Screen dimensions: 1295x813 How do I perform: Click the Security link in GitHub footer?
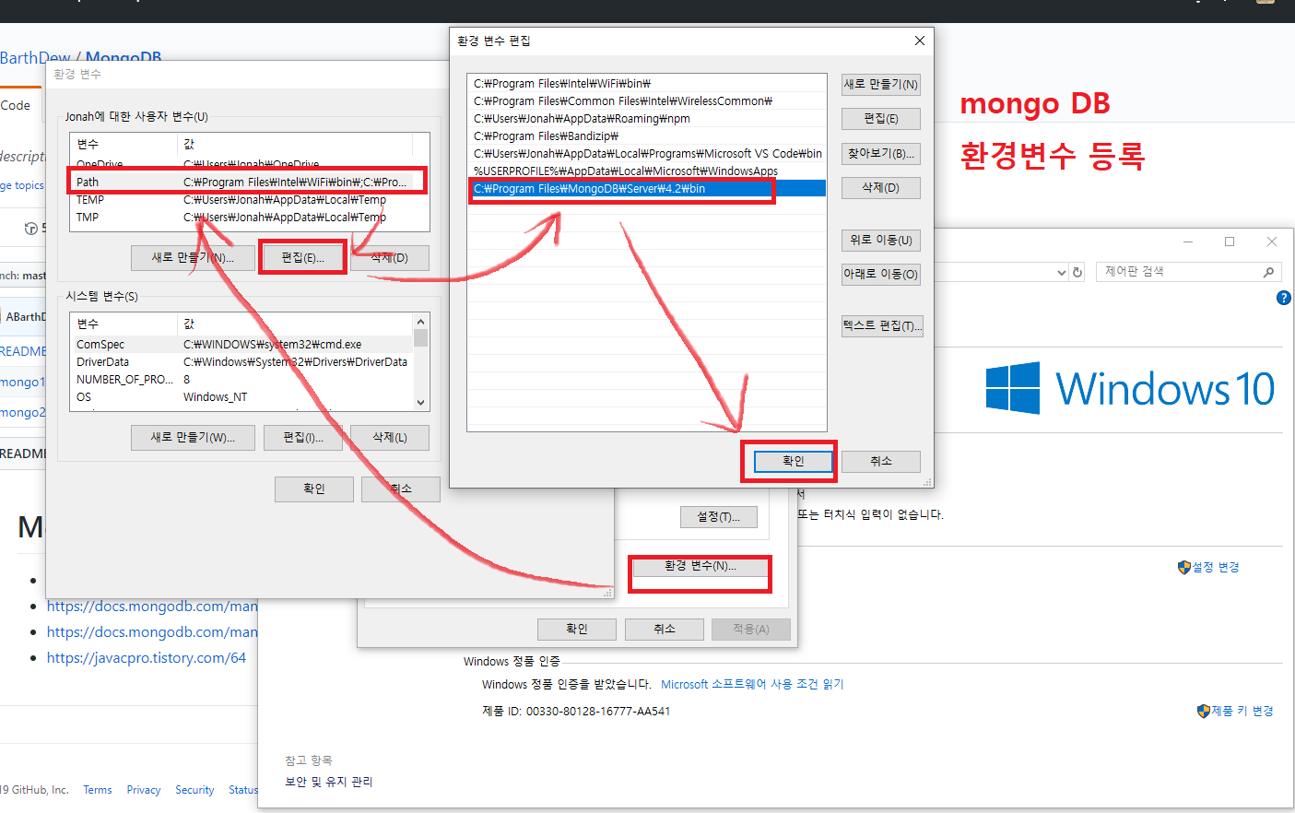194,790
